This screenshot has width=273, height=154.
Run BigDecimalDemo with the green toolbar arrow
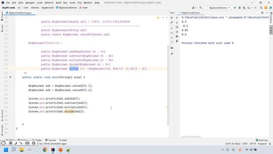tap(235, 8)
